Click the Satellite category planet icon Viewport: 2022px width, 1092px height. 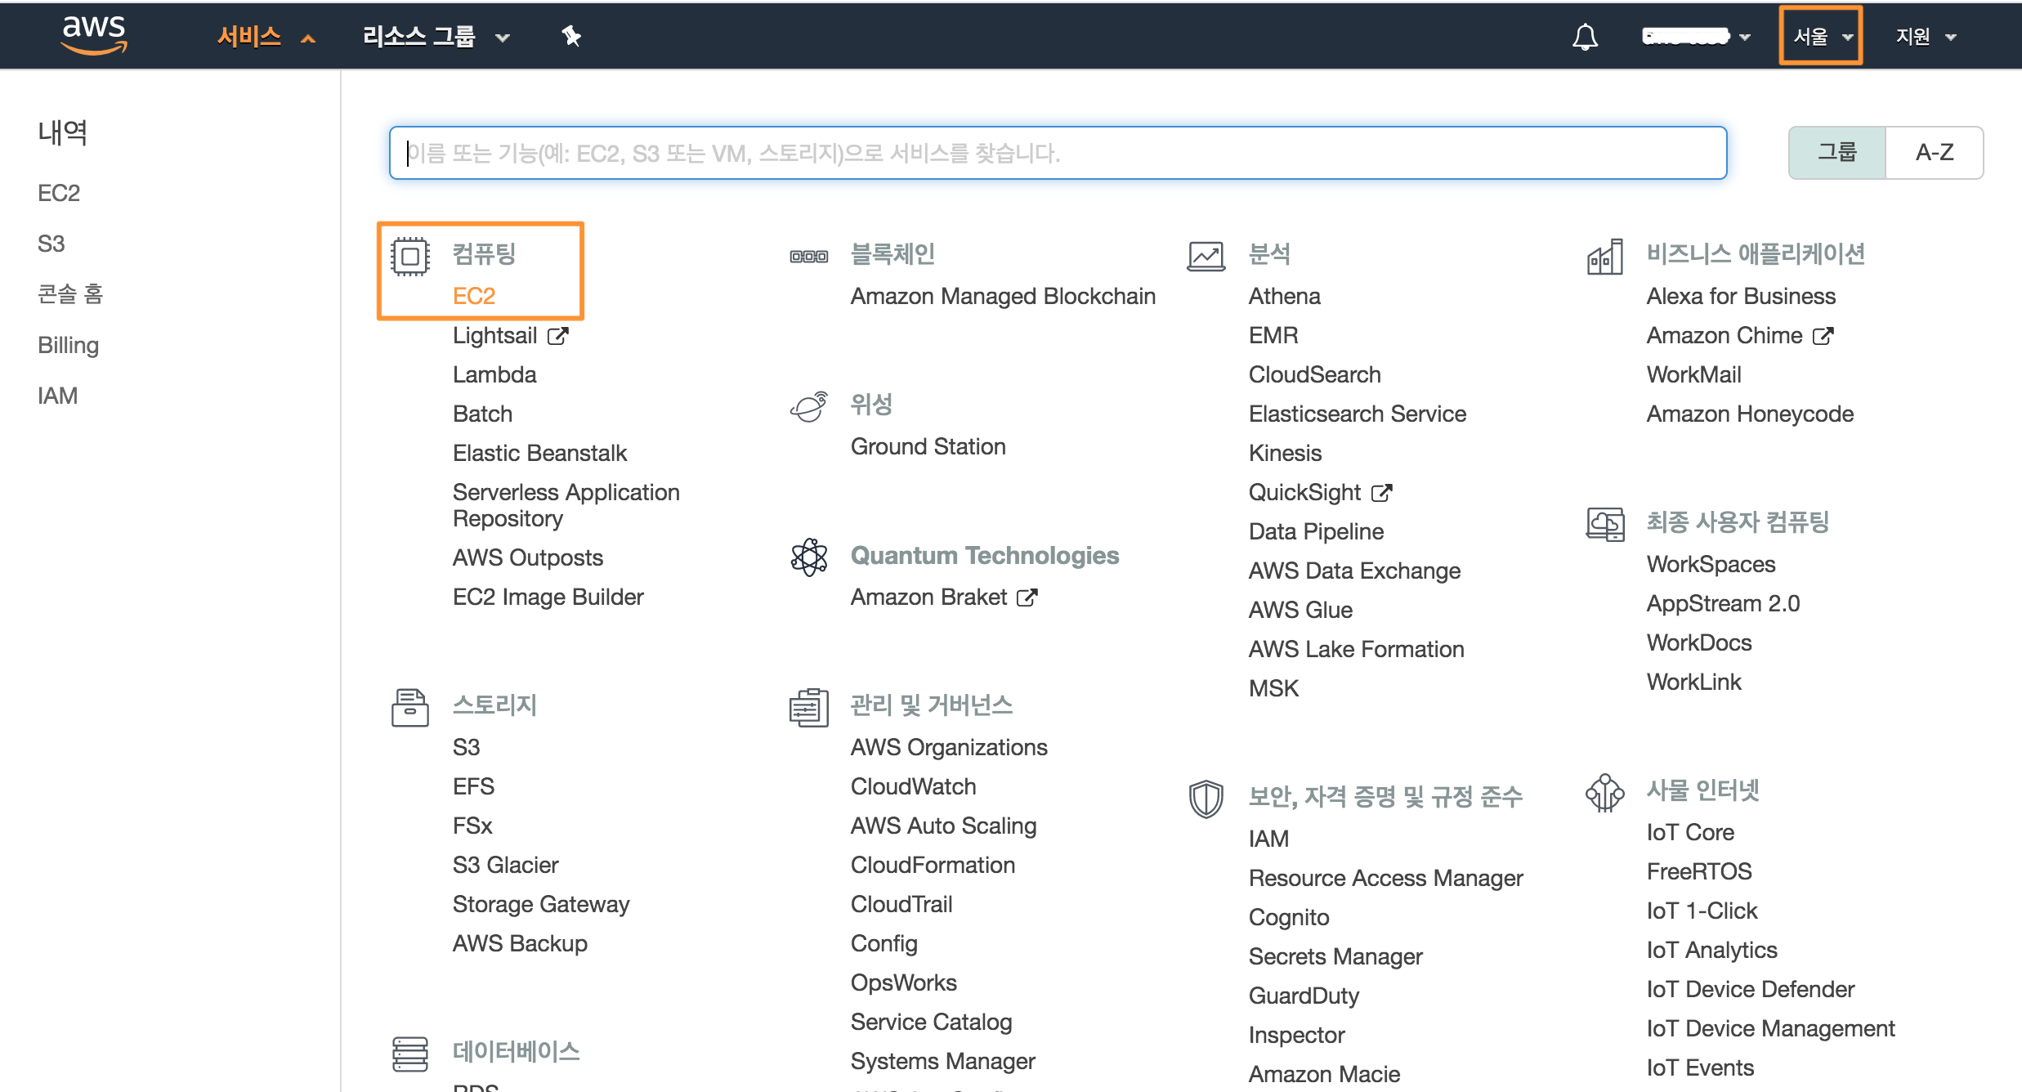(808, 406)
